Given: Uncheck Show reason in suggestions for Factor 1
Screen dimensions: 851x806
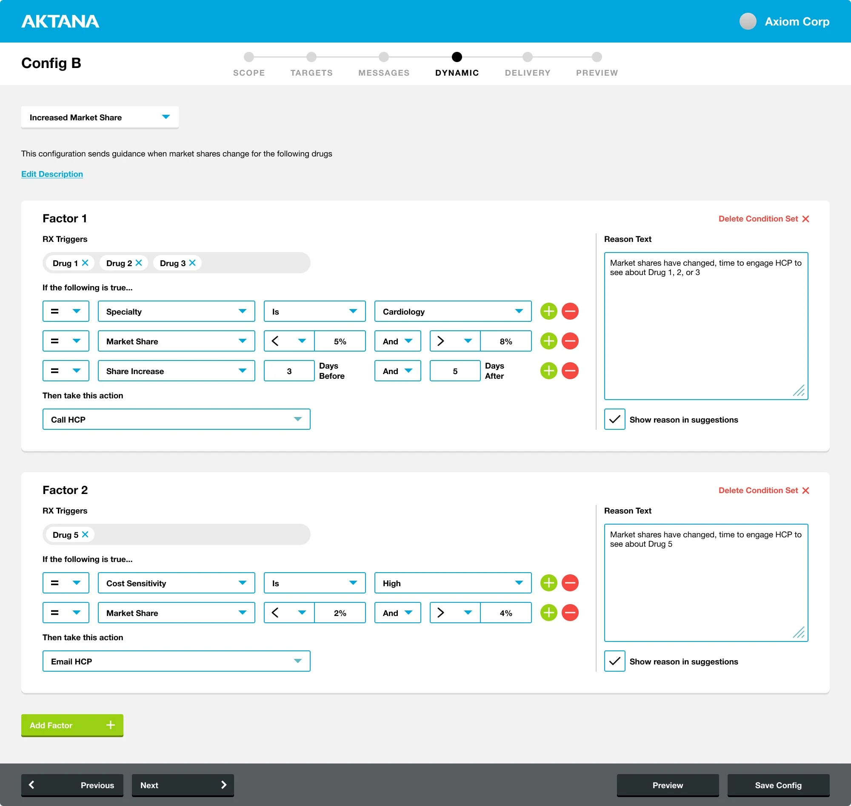Looking at the screenshot, I should (x=614, y=419).
